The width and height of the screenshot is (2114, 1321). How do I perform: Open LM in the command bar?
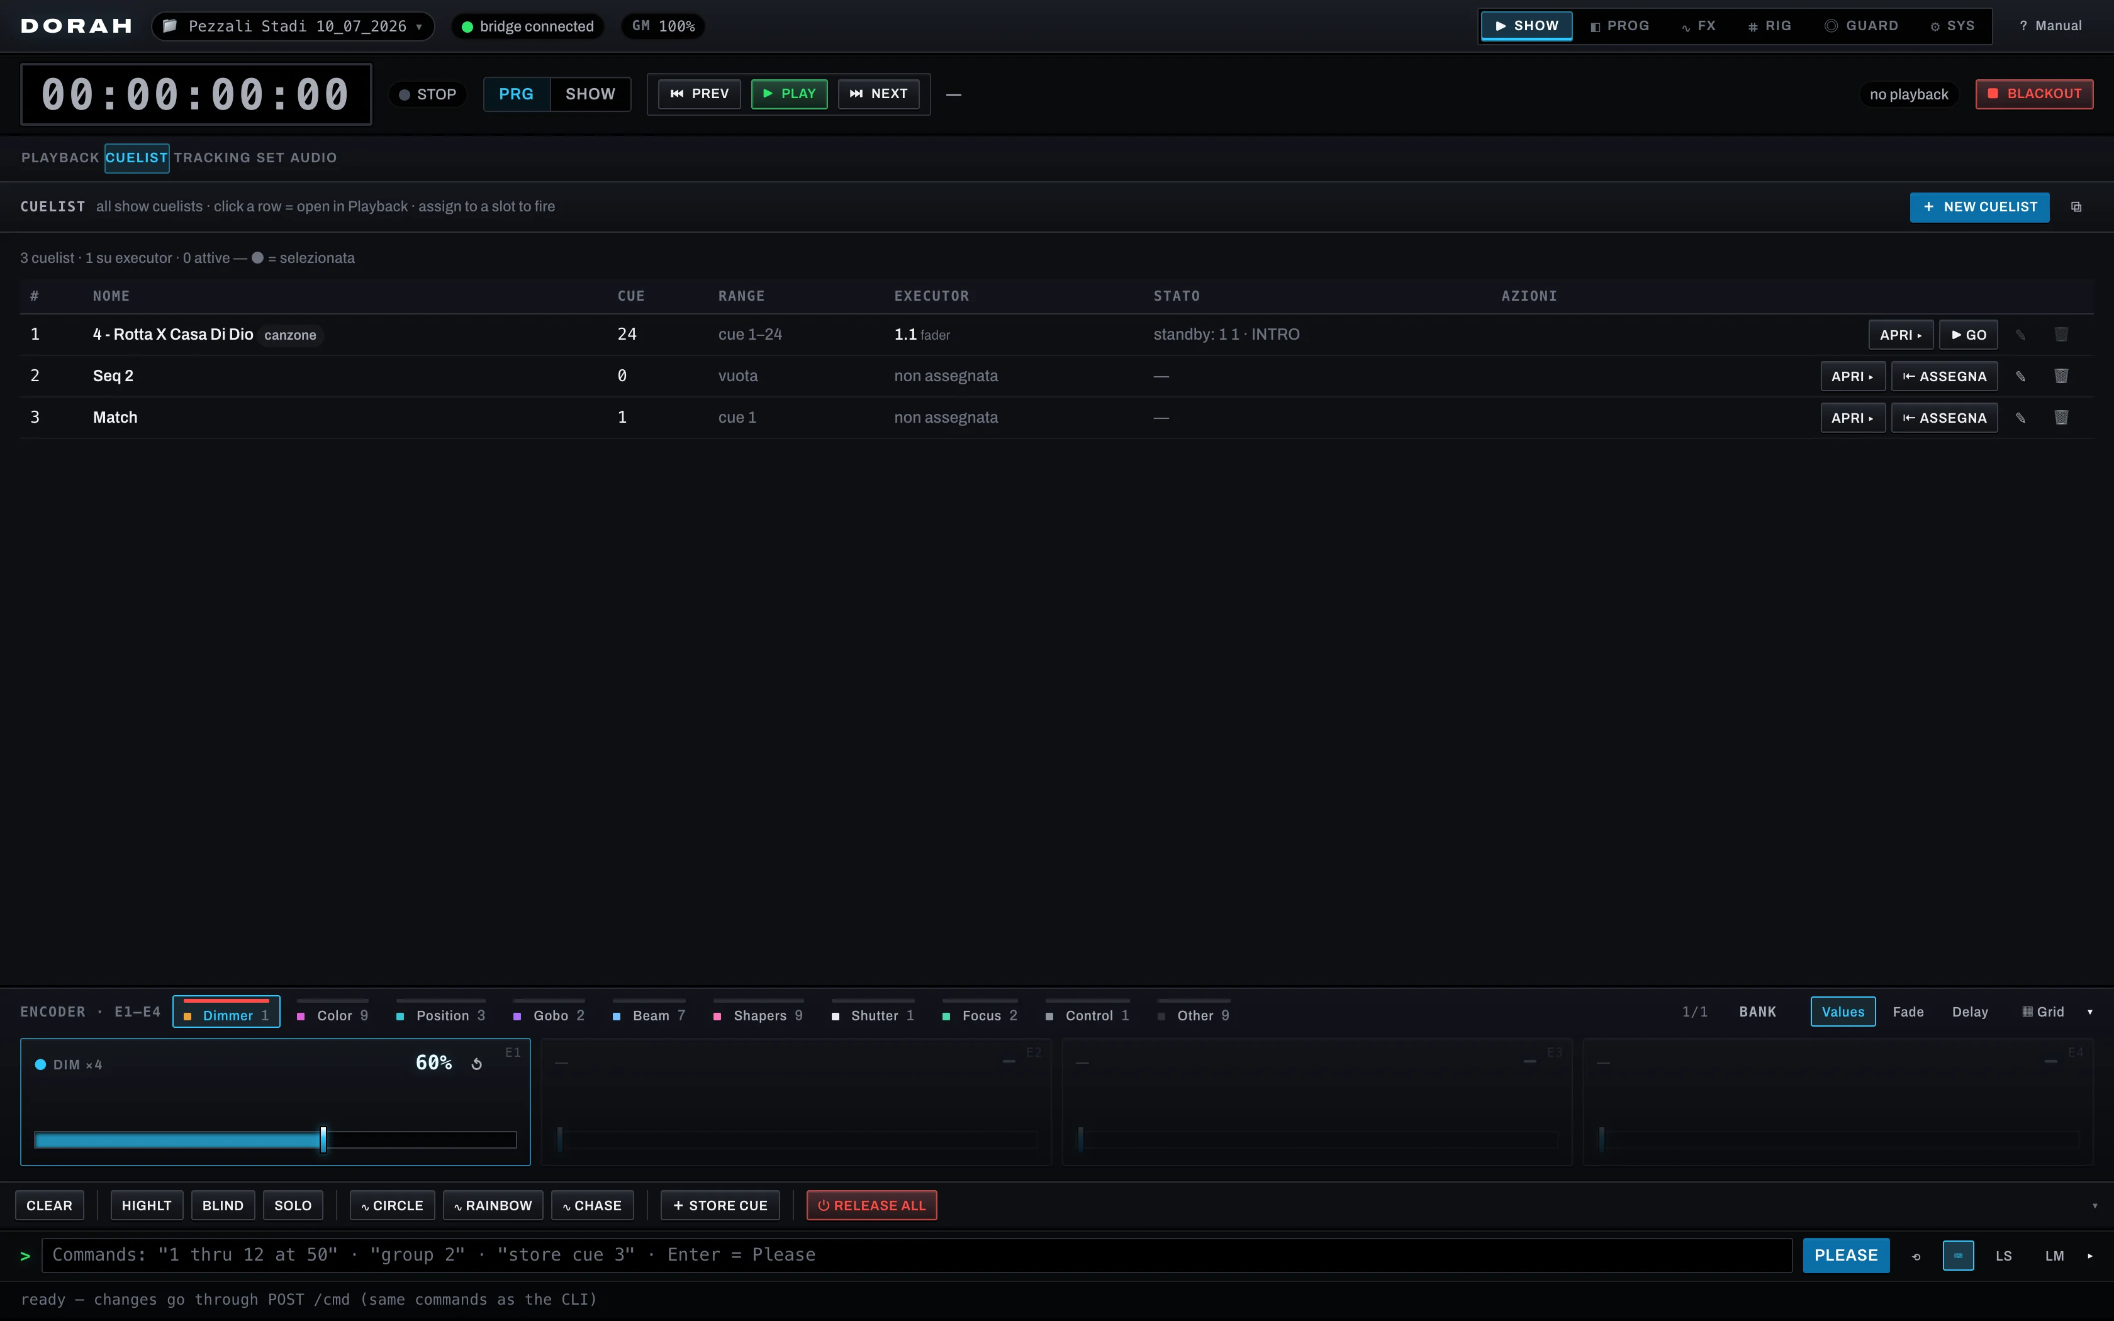tap(2054, 1256)
